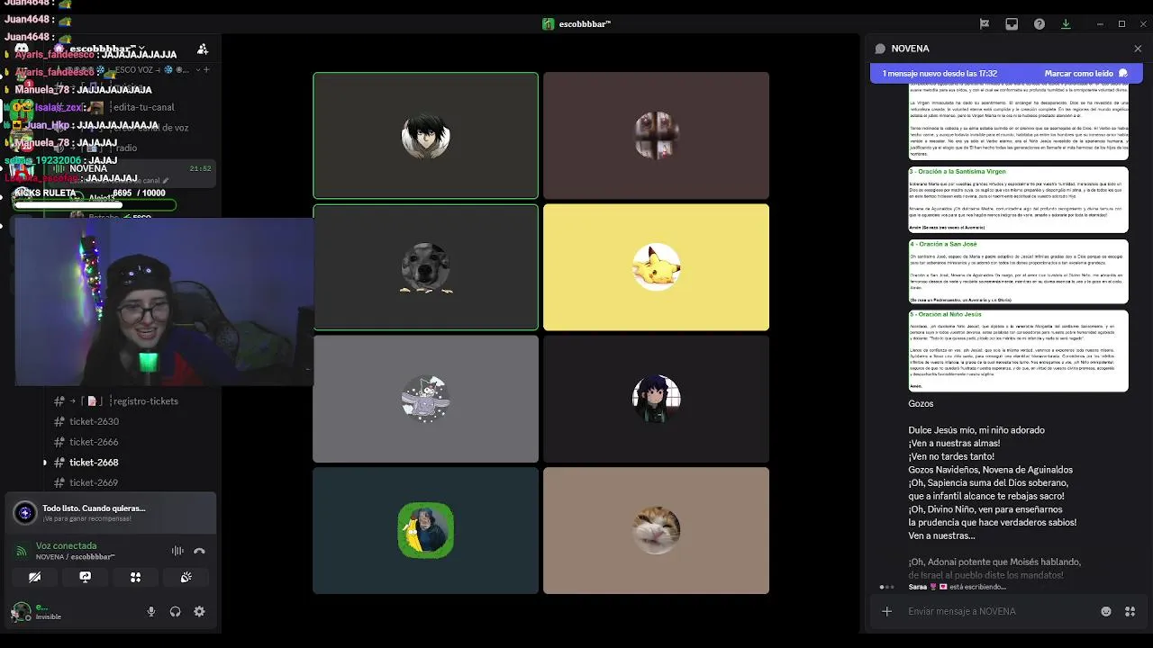
Task: Click the invite people icon beside server name
Action: pyautogui.click(x=203, y=49)
